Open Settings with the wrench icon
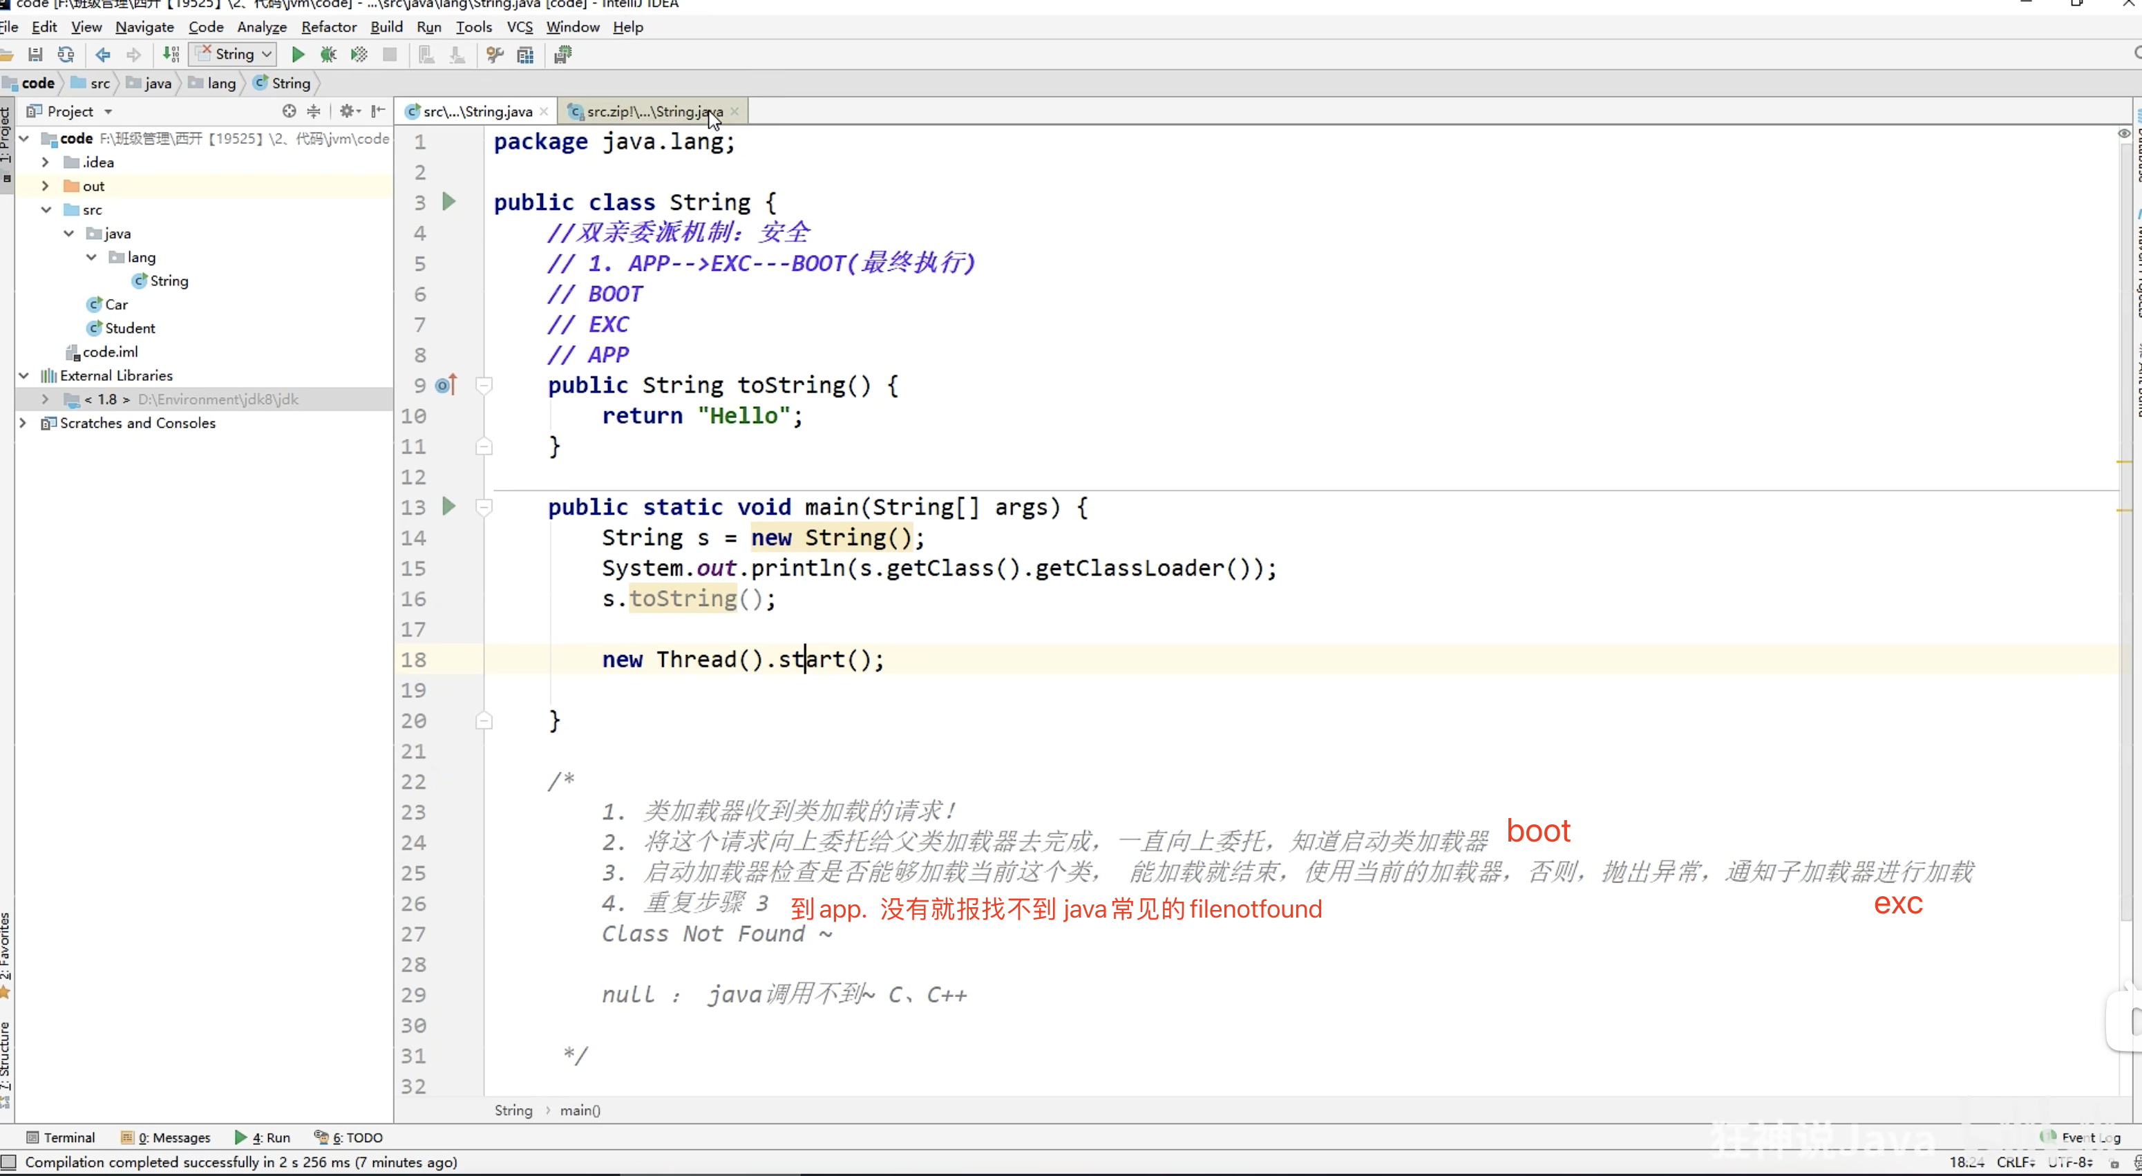 click(x=495, y=55)
